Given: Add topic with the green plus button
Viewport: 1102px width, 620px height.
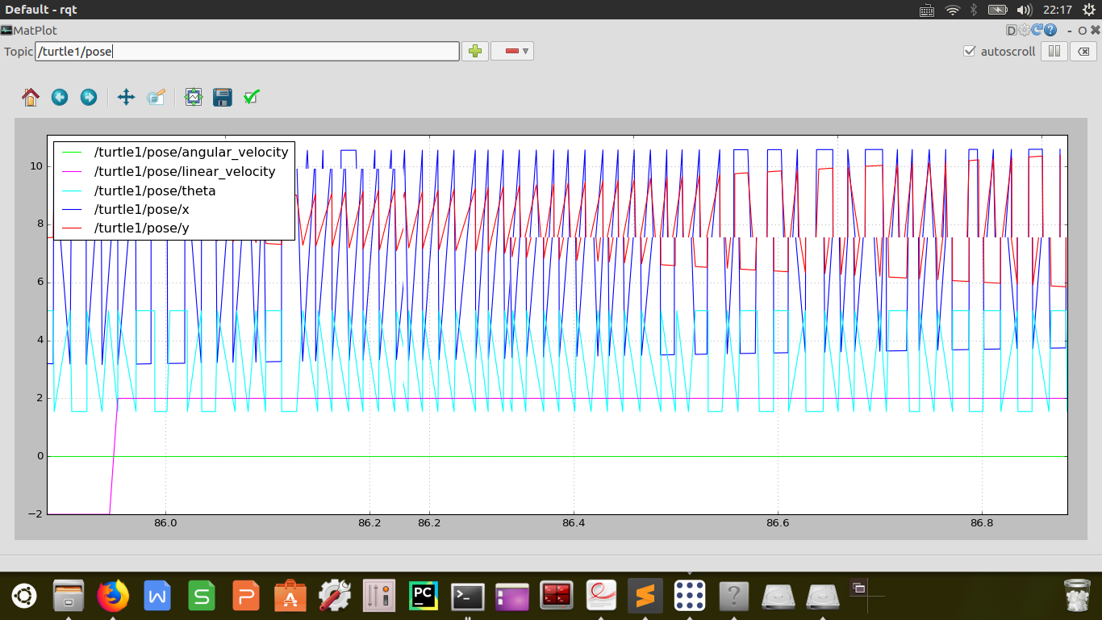Looking at the screenshot, I should pos(475,52).
